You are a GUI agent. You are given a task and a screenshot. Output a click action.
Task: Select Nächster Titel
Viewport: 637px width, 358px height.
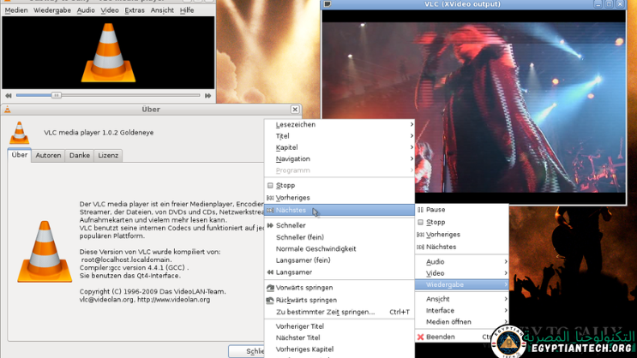click(340, 337)
